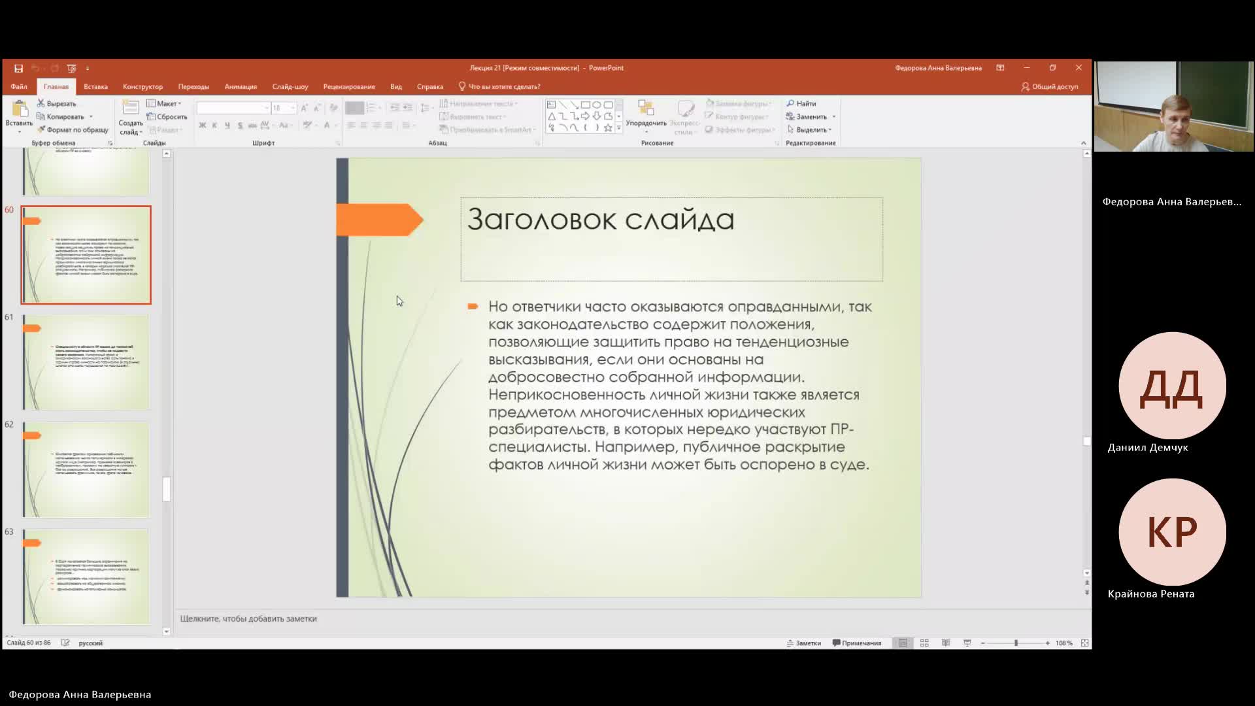Open the Примечания comments pane
Screen dimensions: 1255x706
click(x=857, y=643)
